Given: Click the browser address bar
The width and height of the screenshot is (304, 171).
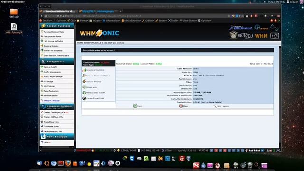Looking at the screenshot, I should [136, 16].
